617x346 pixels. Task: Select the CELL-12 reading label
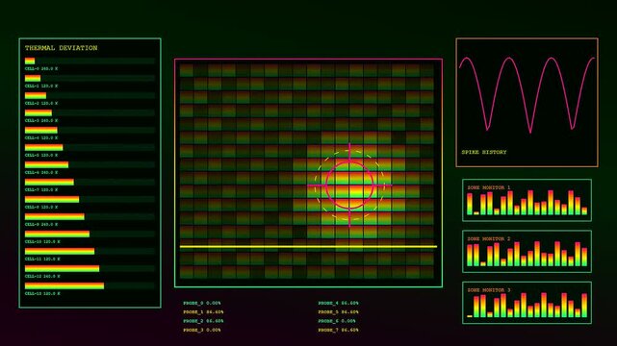click(x=42, y=276)
